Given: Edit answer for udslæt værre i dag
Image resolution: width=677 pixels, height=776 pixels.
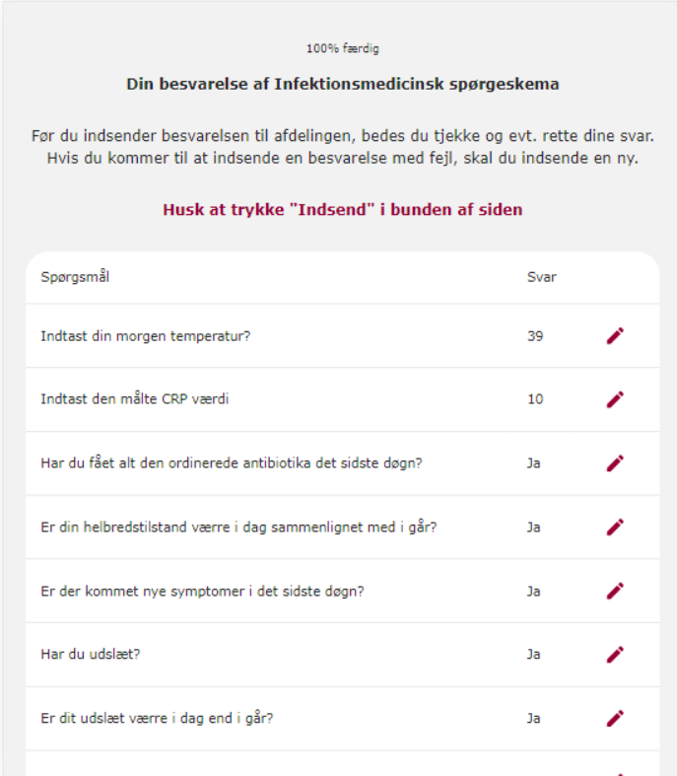Looking at the screenshot, I should [615, 718].
